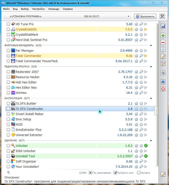Screen dimensions: 169x185
Task: Select the 'IObit Unlocker' row
Action: (x=80, y=151)
